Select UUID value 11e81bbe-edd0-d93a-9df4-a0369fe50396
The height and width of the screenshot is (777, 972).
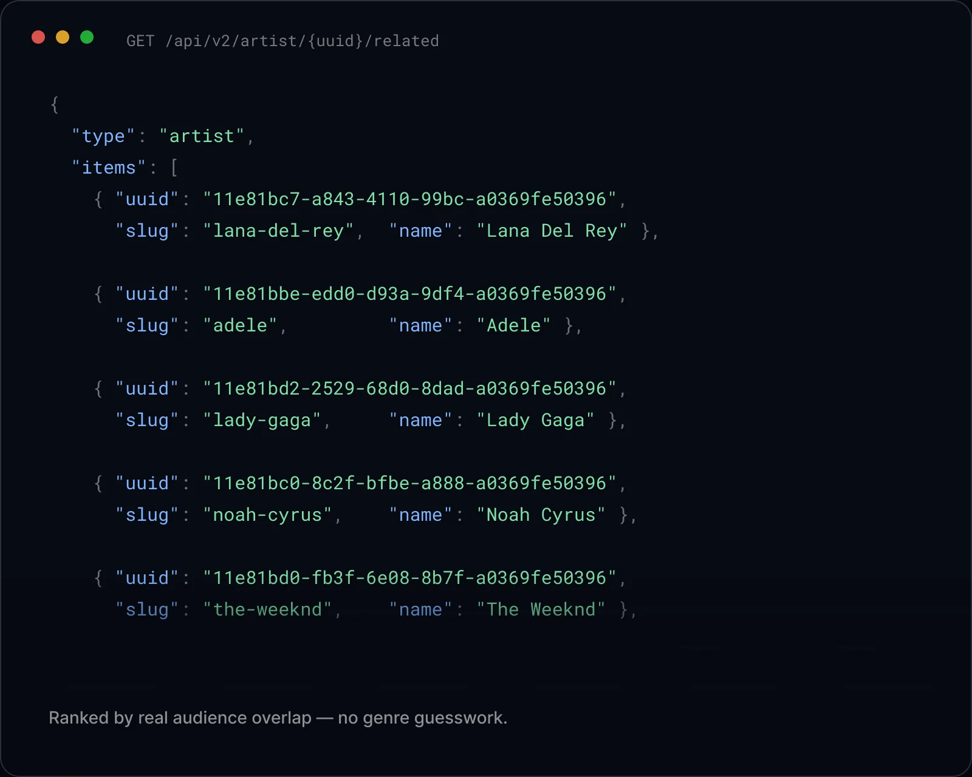tap(410, 294)
